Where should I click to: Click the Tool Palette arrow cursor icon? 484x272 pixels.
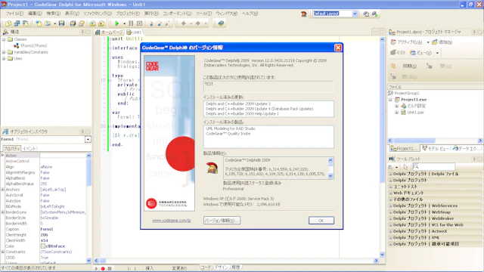(405, 167)
